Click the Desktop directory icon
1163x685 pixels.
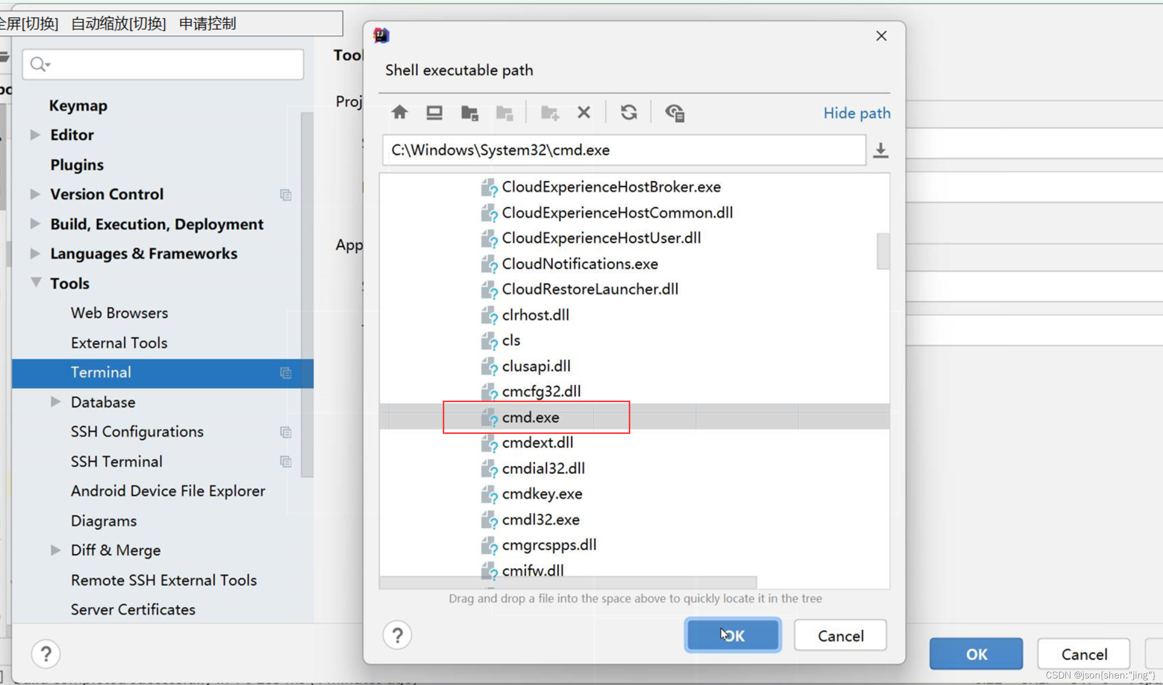(434, 112)
